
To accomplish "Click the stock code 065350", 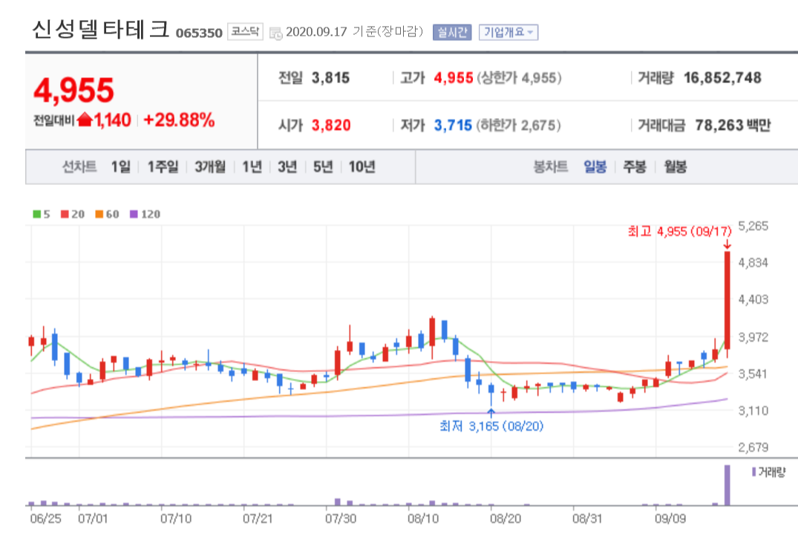I will [199, 33].
